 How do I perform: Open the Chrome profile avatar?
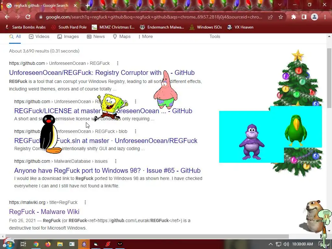click(x=314, y=17)
